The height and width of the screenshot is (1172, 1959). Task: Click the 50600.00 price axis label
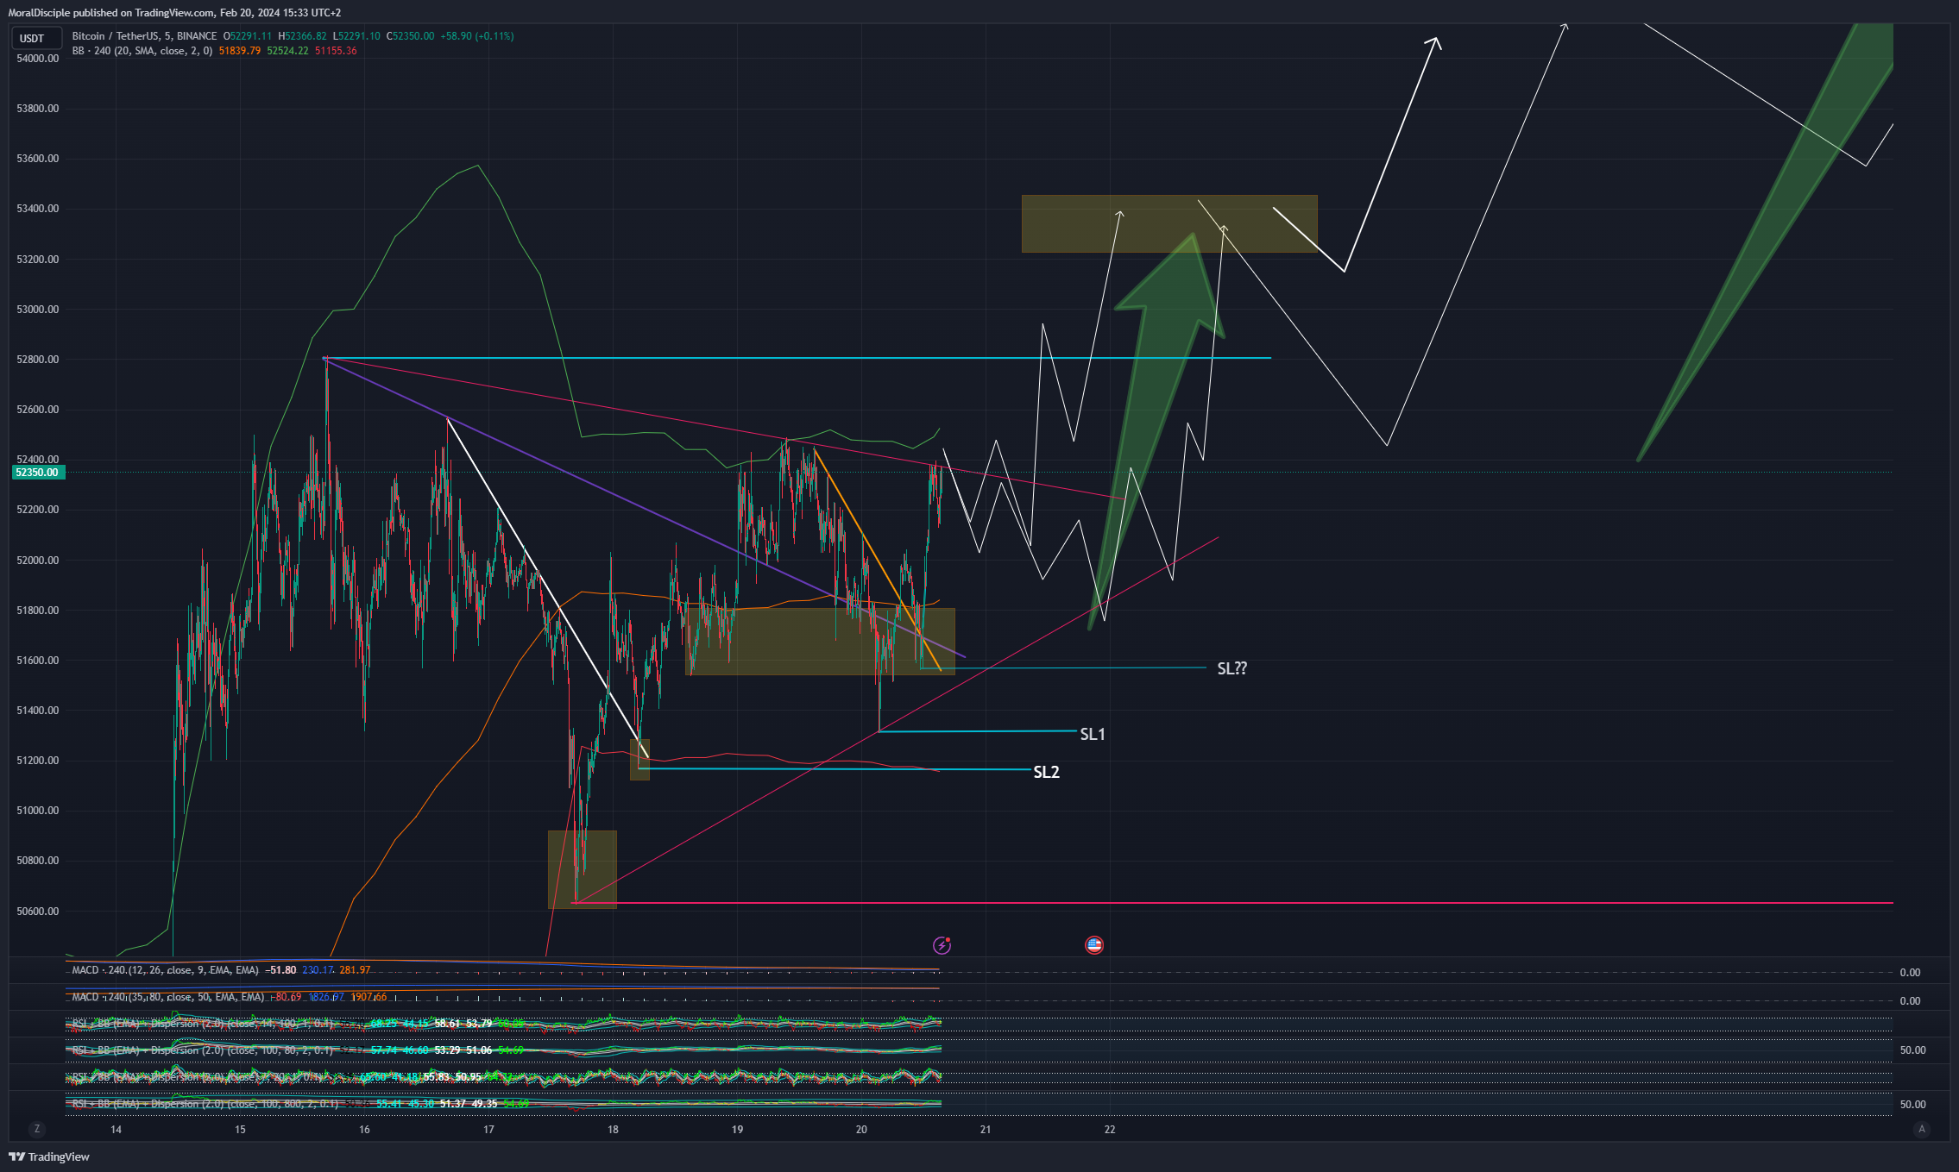pyautogui.click(x=38, y=912)
